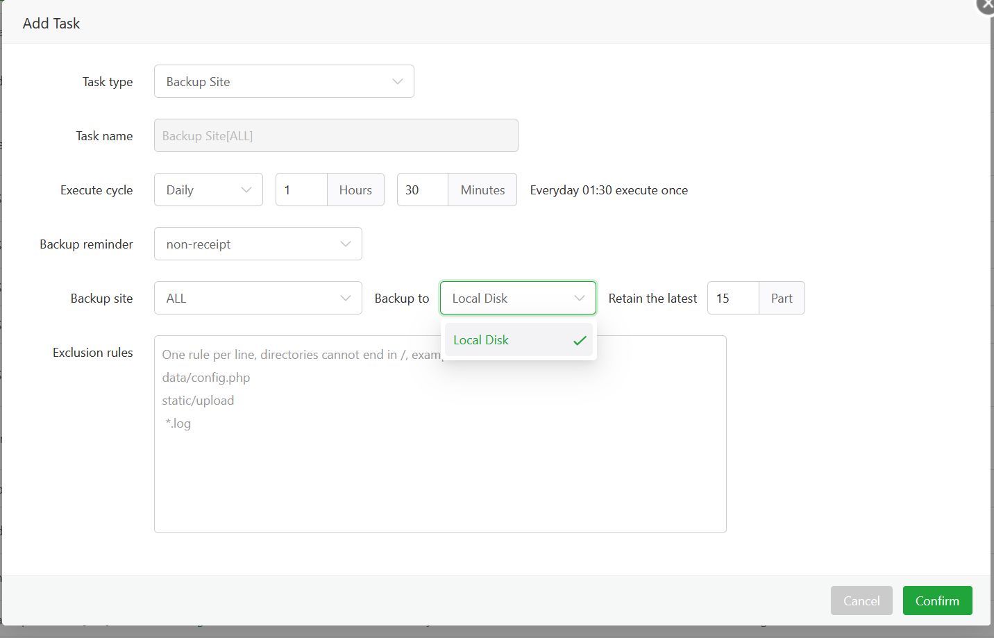Click the Task name input field

click(x=336, y=135)
